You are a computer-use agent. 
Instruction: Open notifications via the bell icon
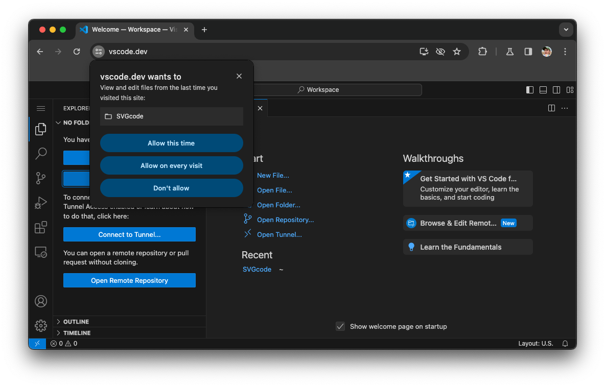point(565,343)
